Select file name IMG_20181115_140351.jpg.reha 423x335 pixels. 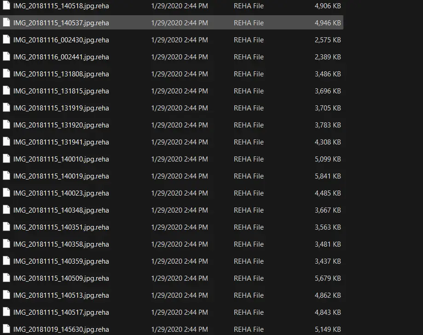tap(61, 227)
